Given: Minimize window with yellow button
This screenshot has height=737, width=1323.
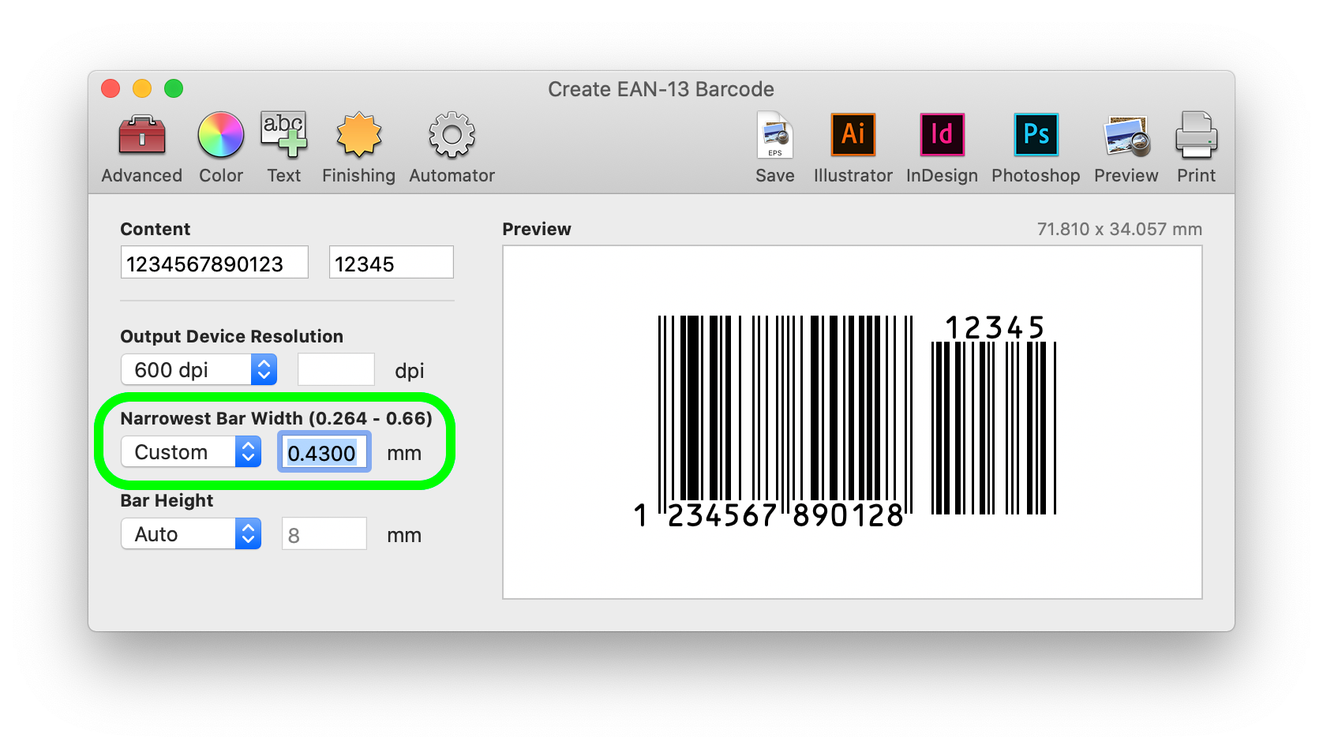Looking at the screenshot, I should click(x=142, y=88).
